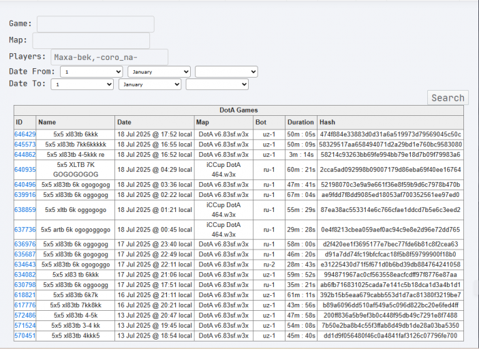Open game ID 646429

click(25, 134)
